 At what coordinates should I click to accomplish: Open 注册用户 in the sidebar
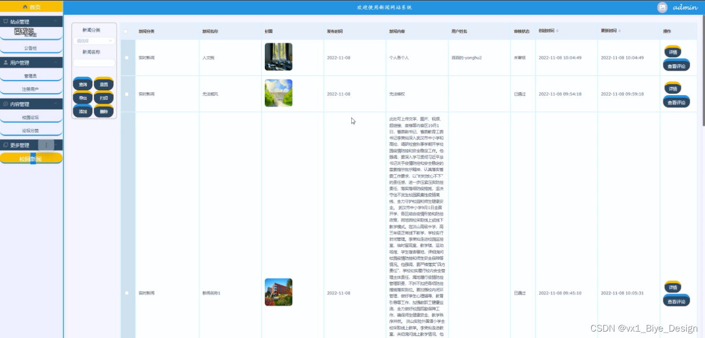tap(31, 89)
